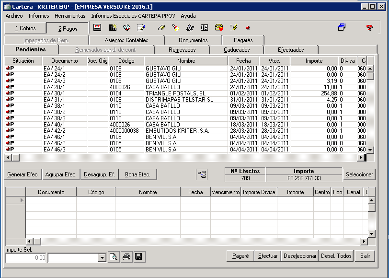Open the Informes menu
The image size is (389, 278).
click(x=39, y=16)
